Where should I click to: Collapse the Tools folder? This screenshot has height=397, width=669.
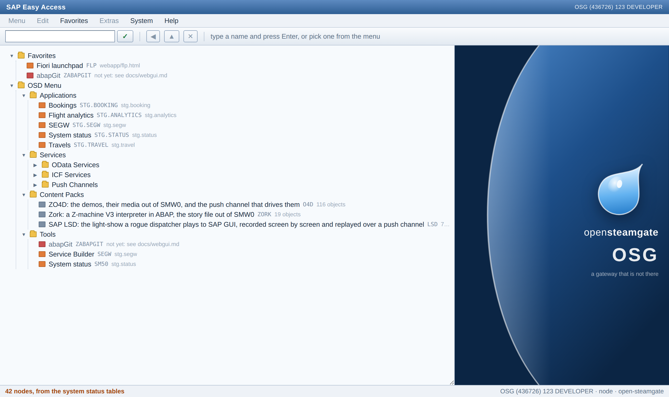pyautogui.click(x=24, y=235)
